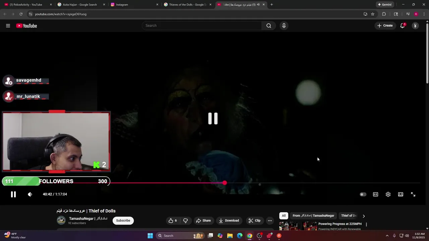Mute the video volume speaker icon
The width and height of the screenshot is (429, 241).
point(30,194)
